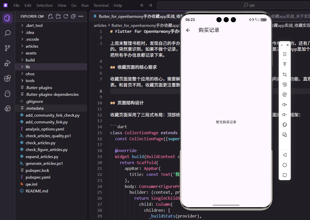The height and width of the screenshot is (220, 310).
Task: Click the emulator shake device icon
Action: 285,125
